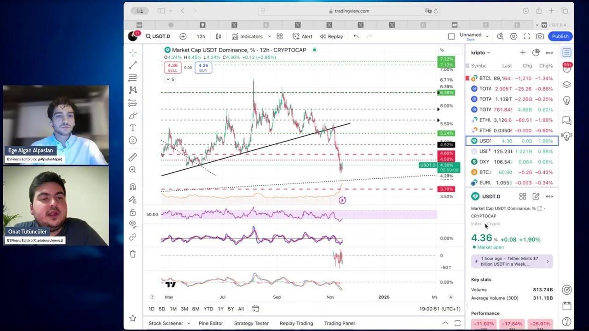589x331 pixels.
Task: Open the object tree layers panel
Action: point(567,85)
